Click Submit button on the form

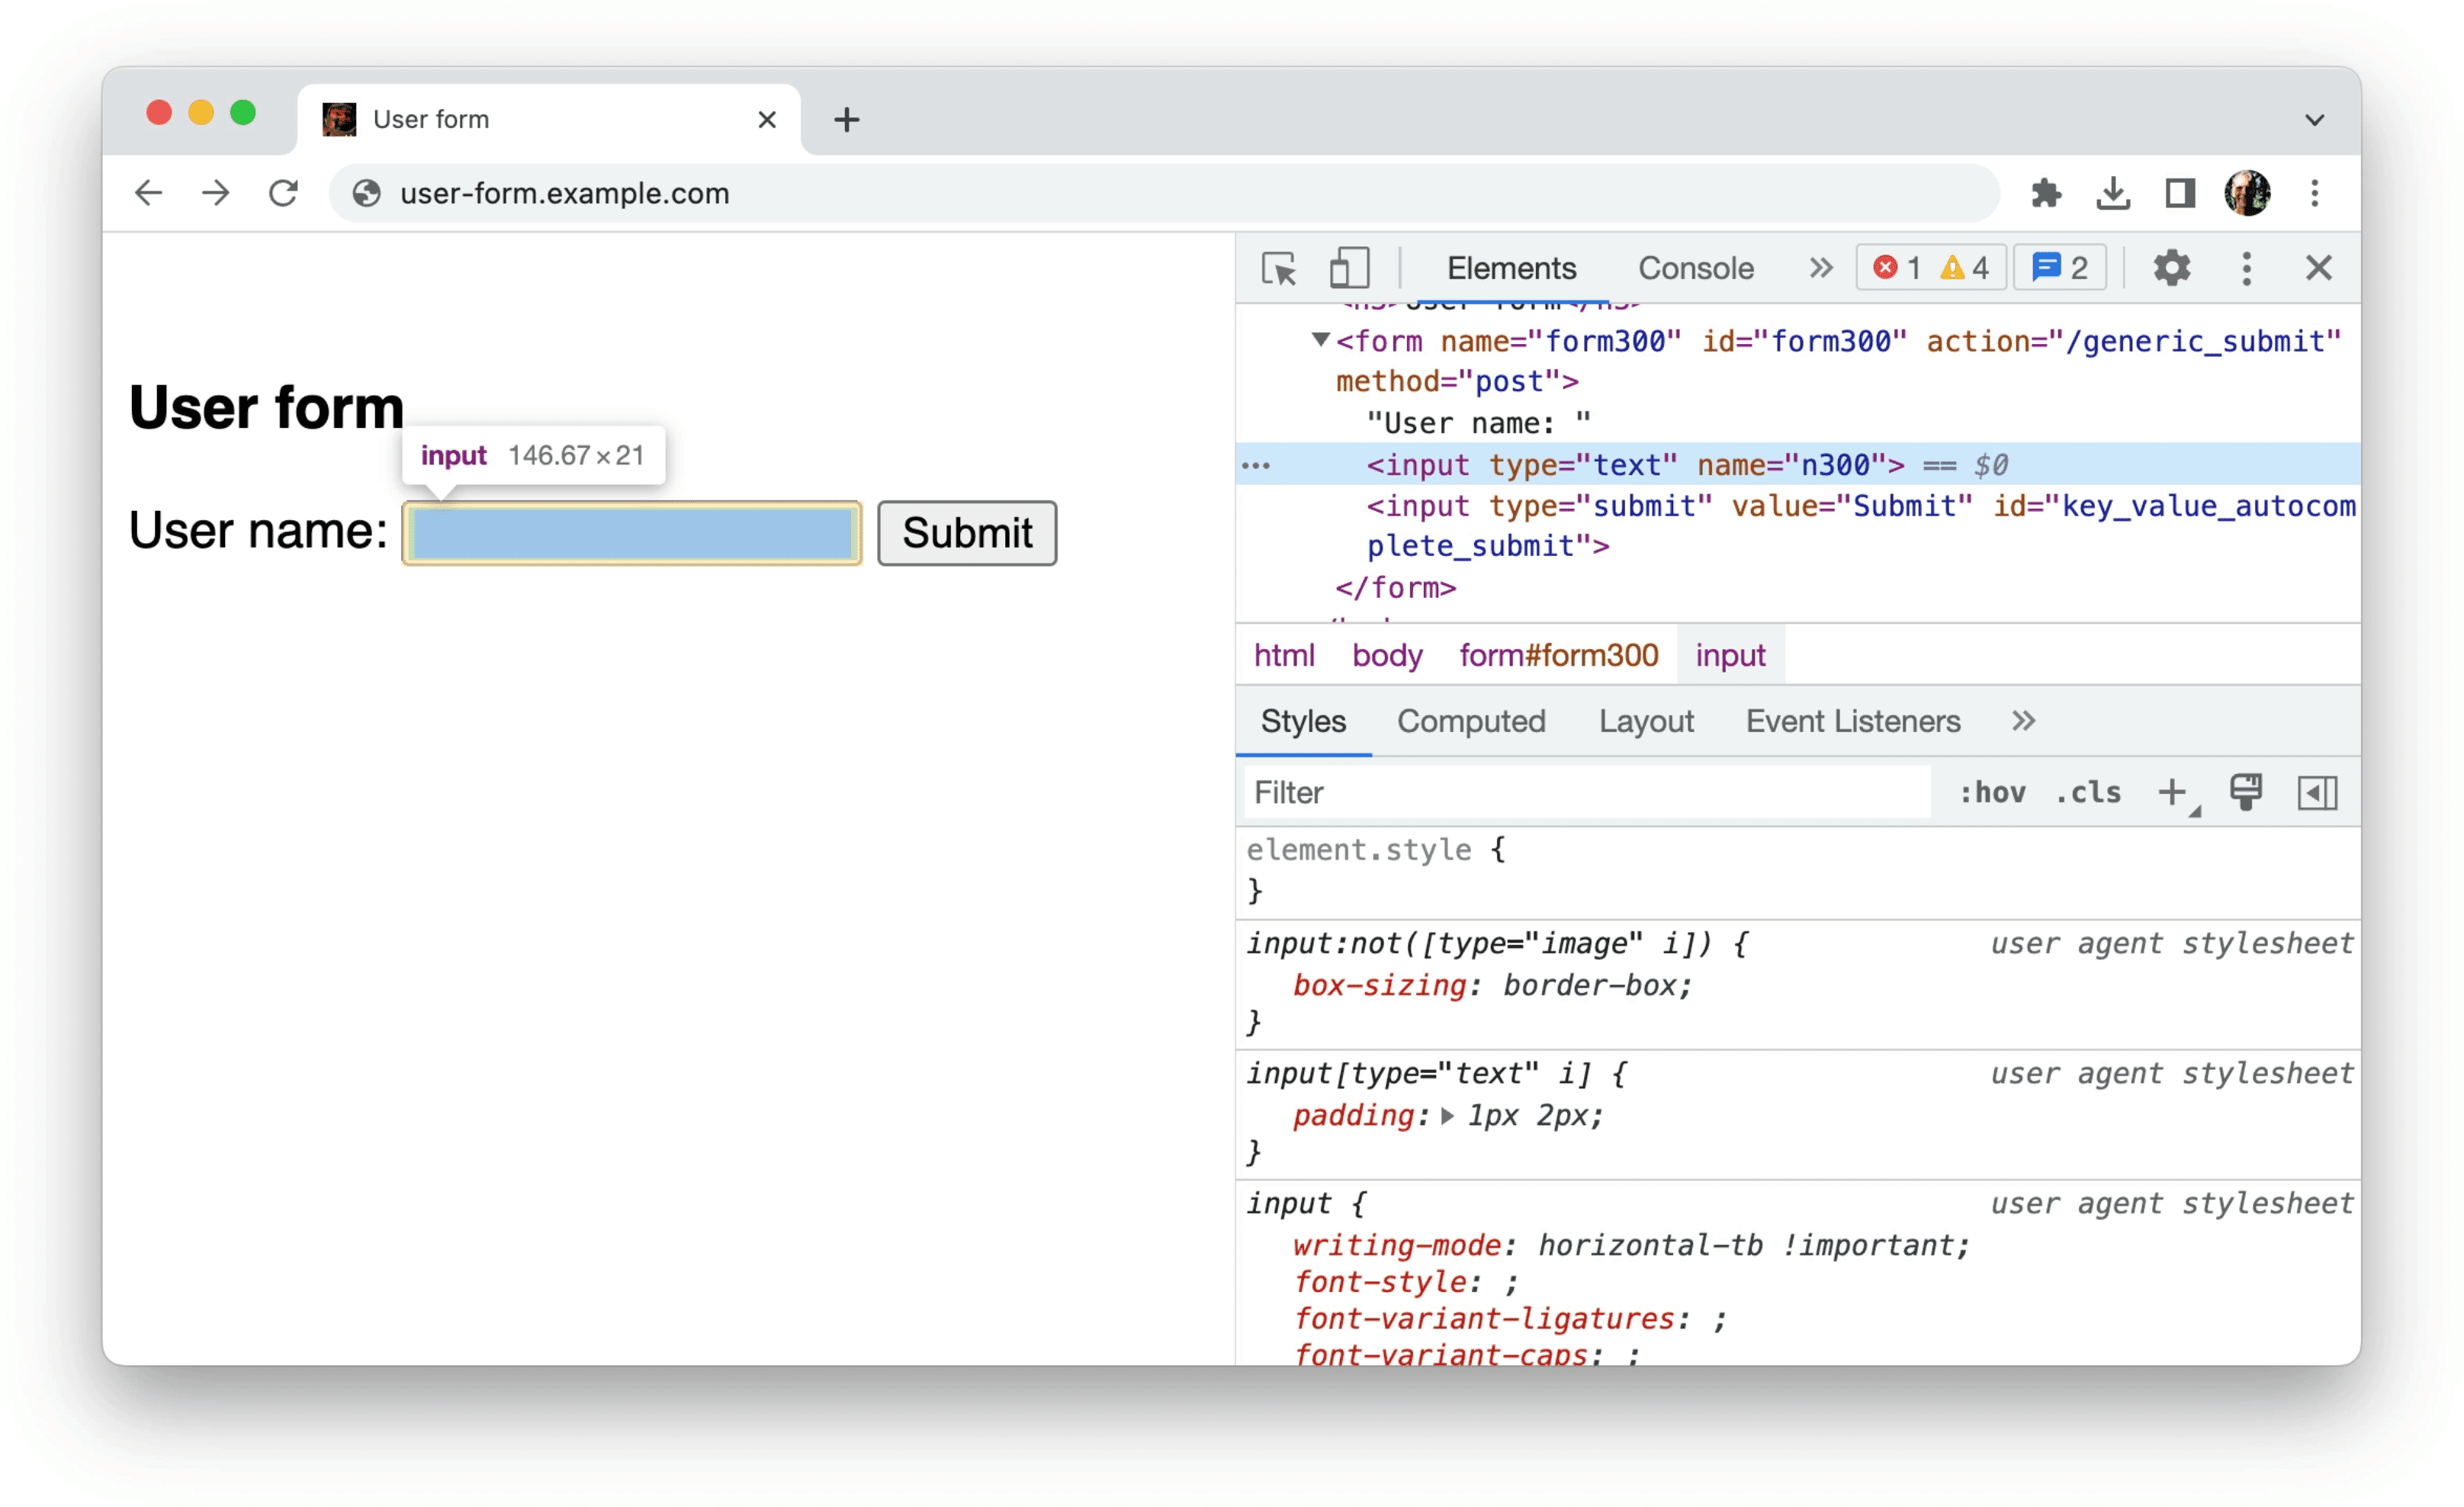[x=966, y=532]
